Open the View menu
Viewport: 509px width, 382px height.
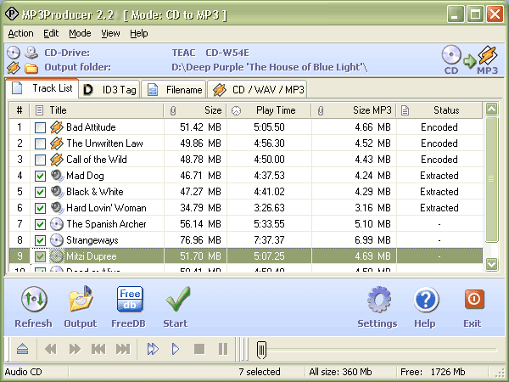tap(110, 33)
